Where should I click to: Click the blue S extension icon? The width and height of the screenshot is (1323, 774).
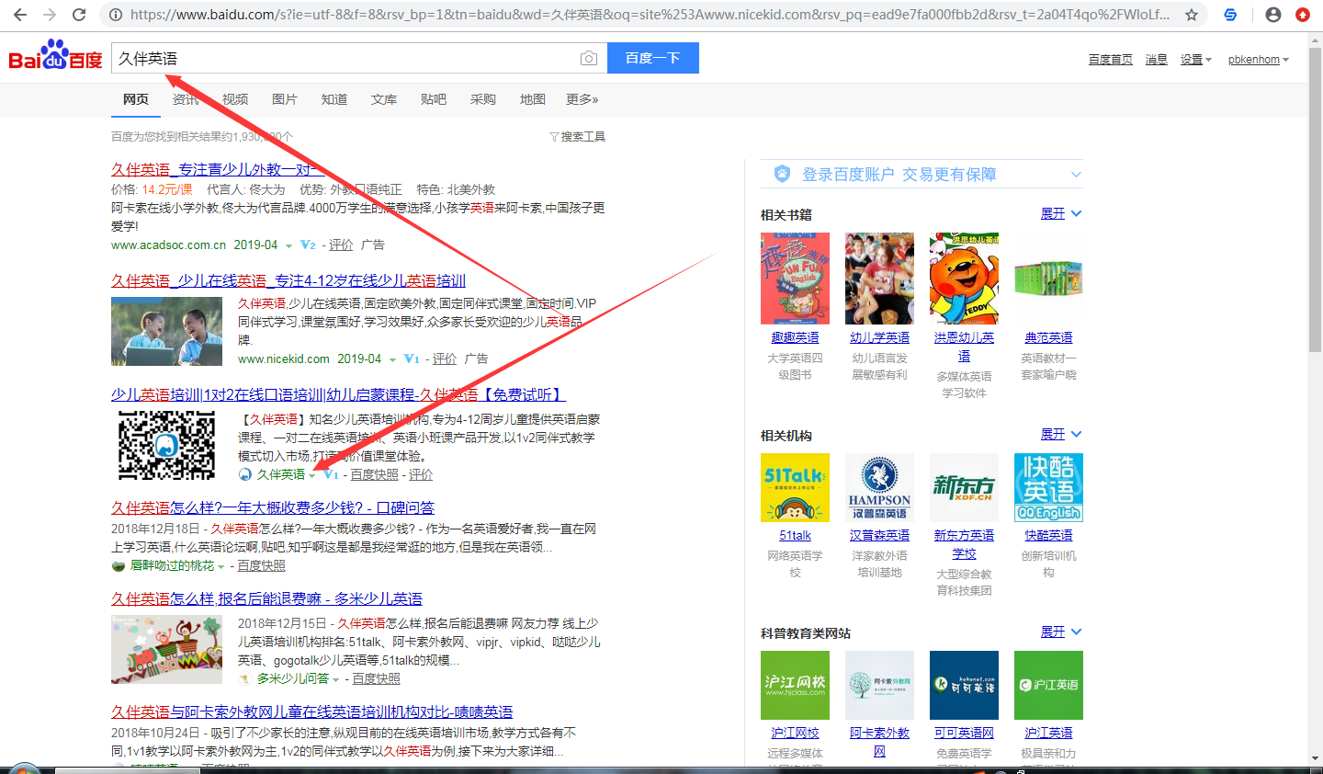coord(1230,15)
